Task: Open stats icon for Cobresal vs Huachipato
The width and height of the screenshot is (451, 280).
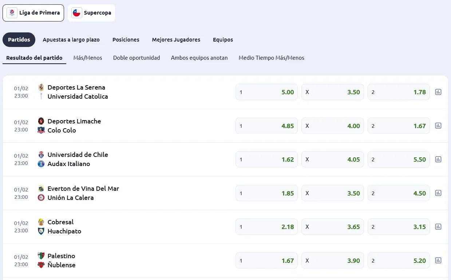Action: click(438, 227)
